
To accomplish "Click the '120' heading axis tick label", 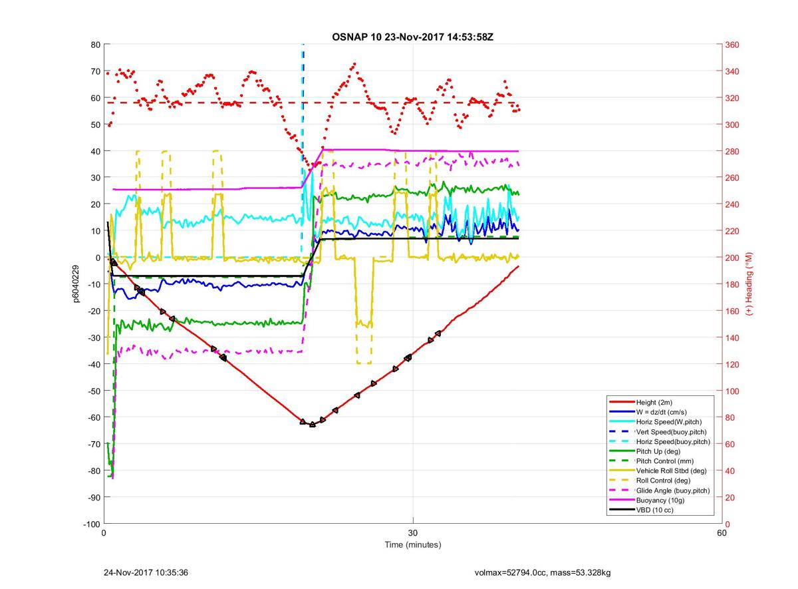I will coord(731,364).
